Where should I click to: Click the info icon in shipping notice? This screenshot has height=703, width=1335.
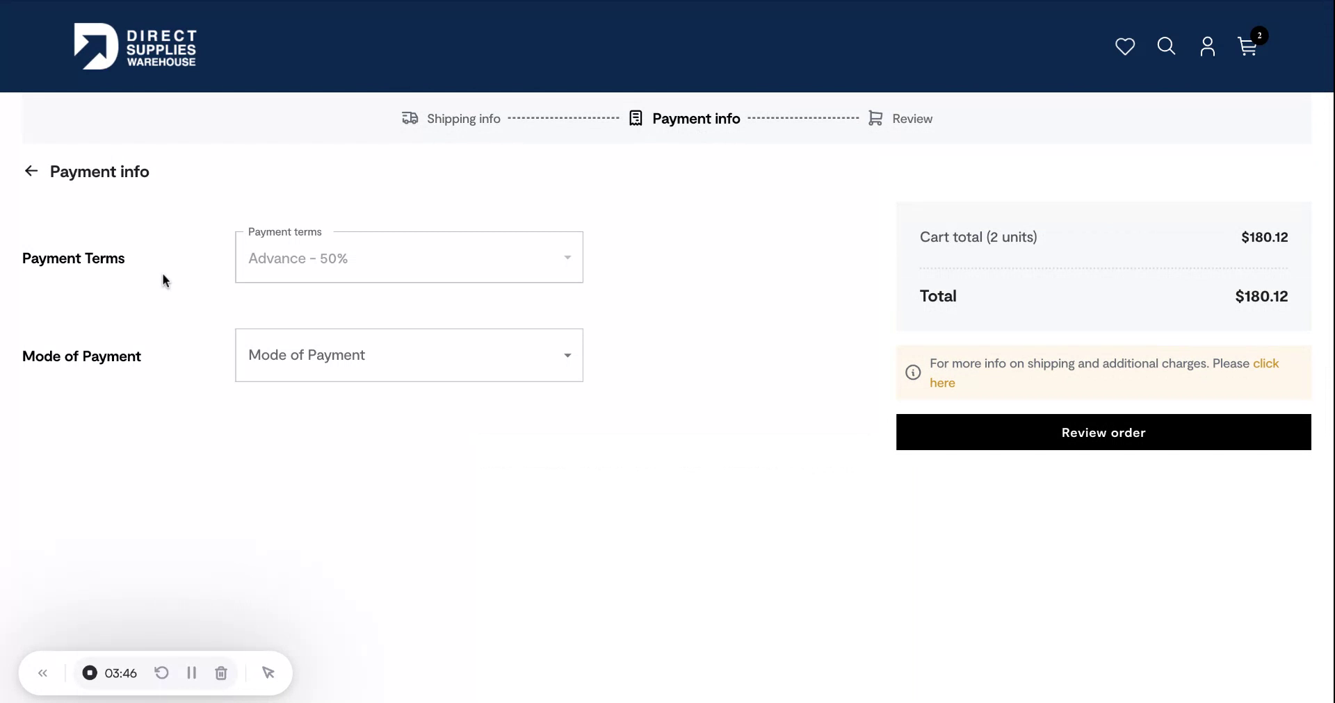pyautogui.click(x=912, y=373)
